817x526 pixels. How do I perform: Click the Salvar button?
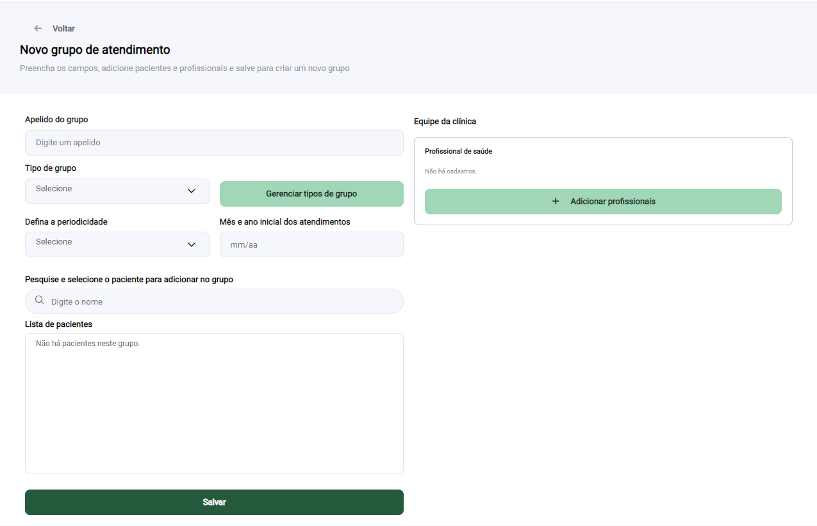[x=214, y=502]
